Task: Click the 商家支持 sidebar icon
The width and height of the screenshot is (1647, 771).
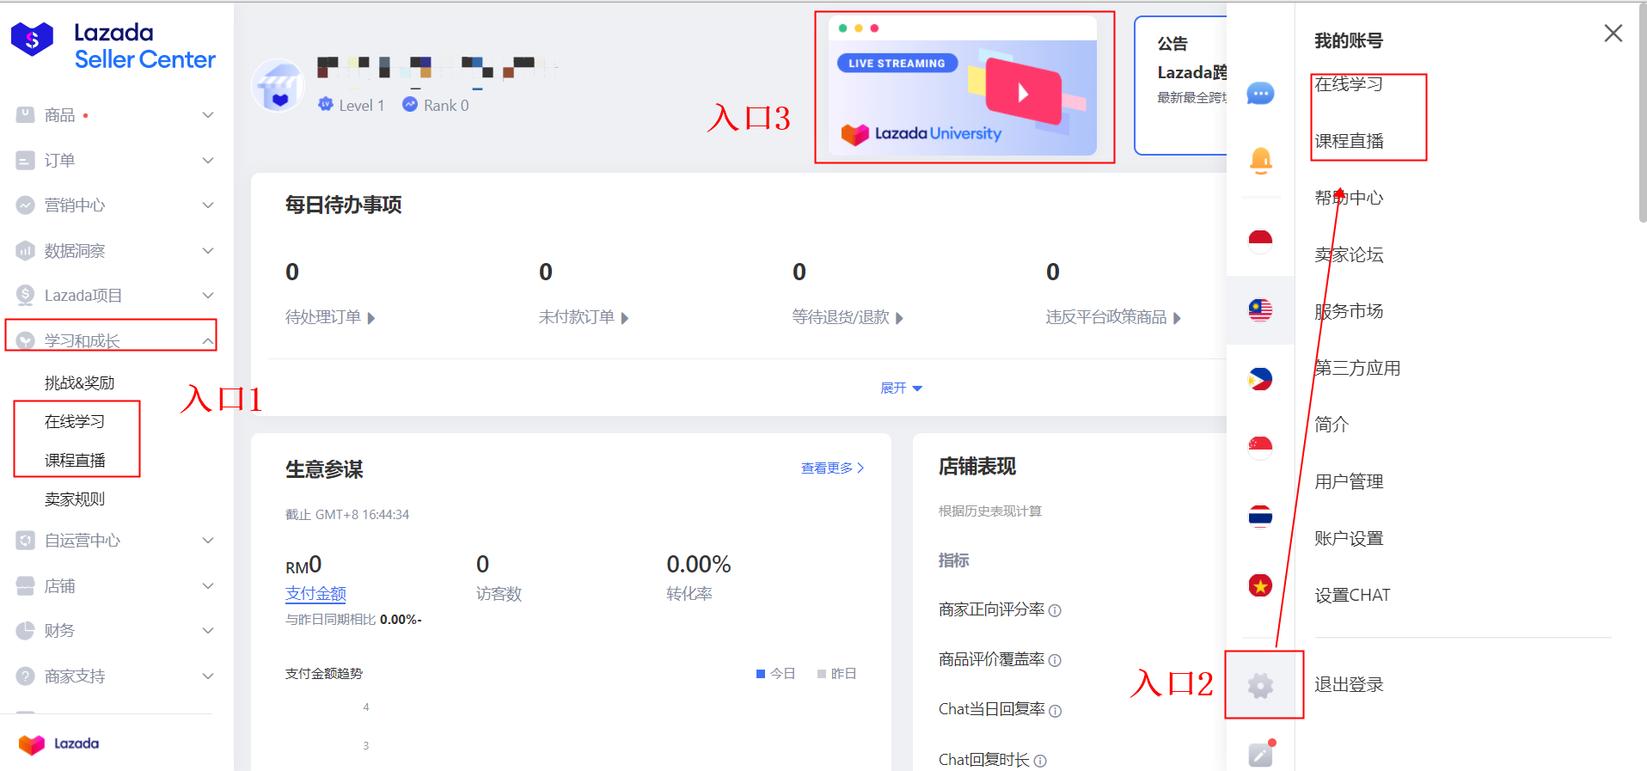Action: click(x=26, y=676)
